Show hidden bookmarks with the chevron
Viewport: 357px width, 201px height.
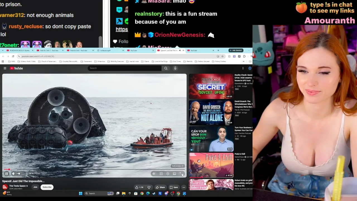[243, 61]
